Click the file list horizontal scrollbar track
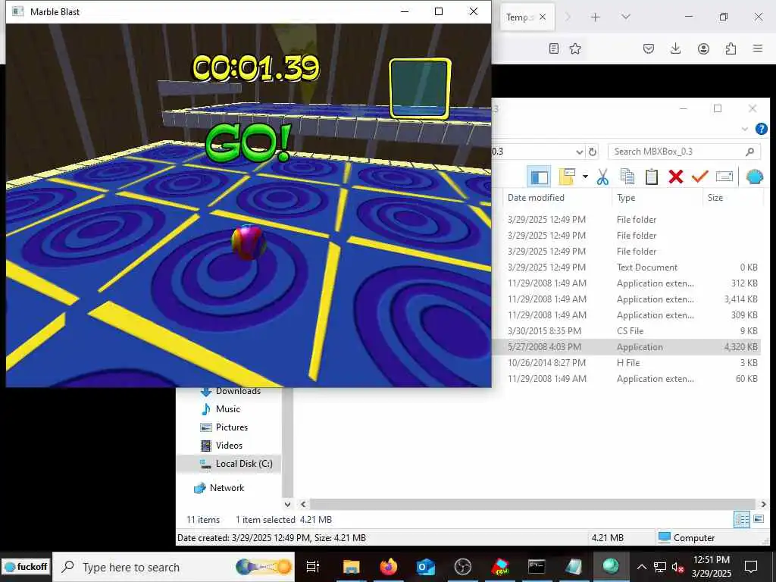This screenshot has width=776, height=582. (x=533, y=504)
